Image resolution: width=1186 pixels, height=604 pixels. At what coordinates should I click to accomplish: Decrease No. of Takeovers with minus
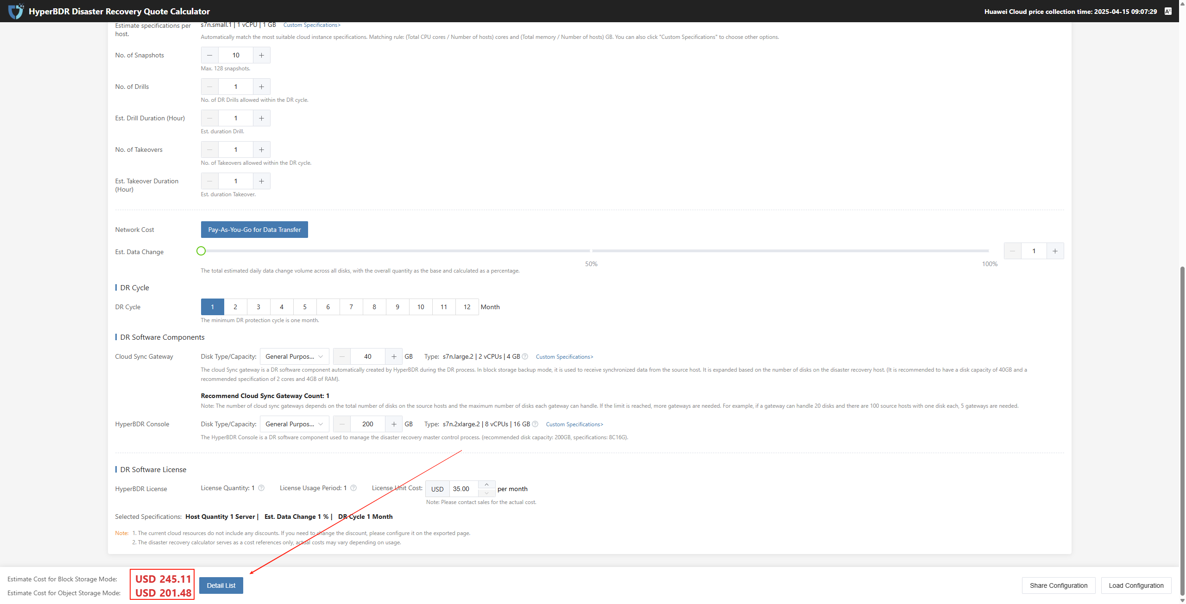[209, 149]
